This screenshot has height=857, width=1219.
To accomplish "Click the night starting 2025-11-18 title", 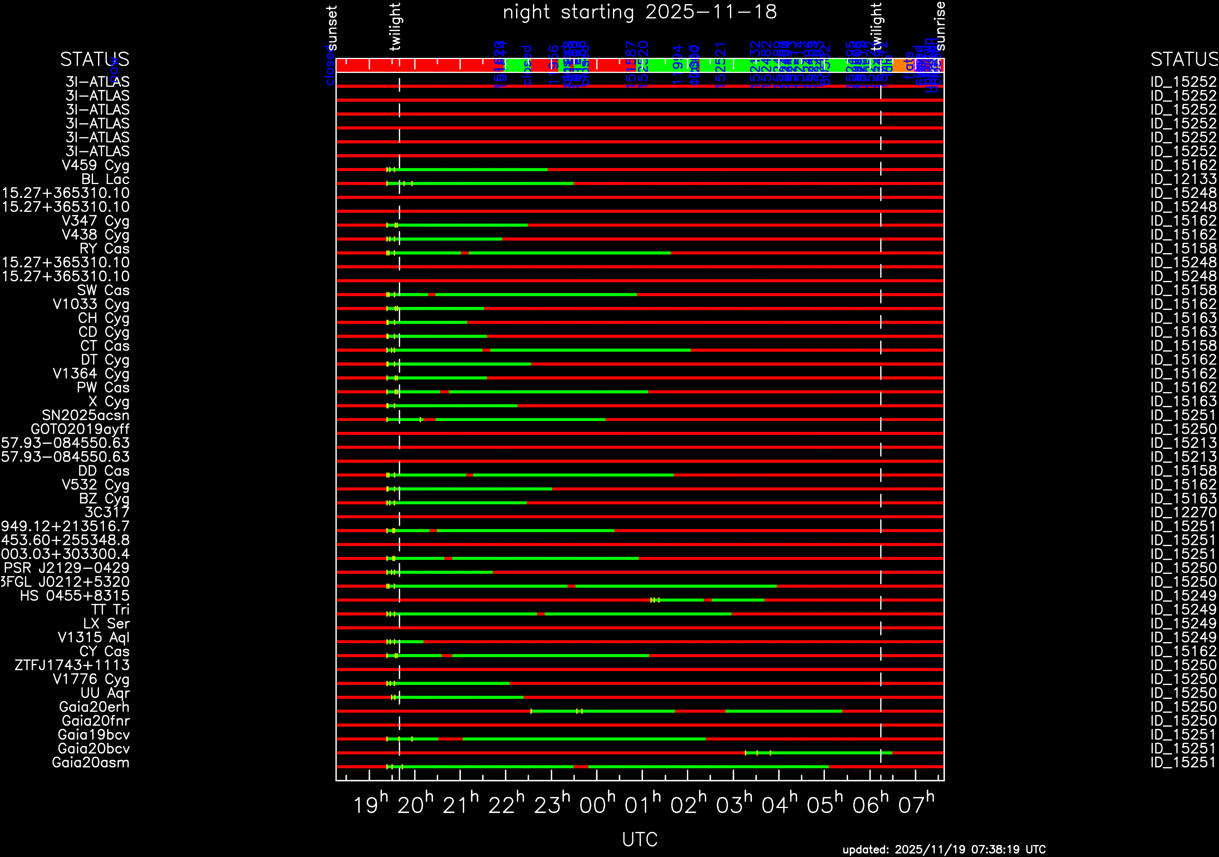I will click(640, 12).
